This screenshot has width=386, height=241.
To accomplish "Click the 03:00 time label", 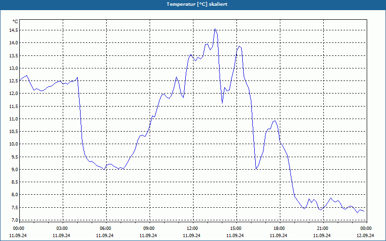I will (62, 228).
